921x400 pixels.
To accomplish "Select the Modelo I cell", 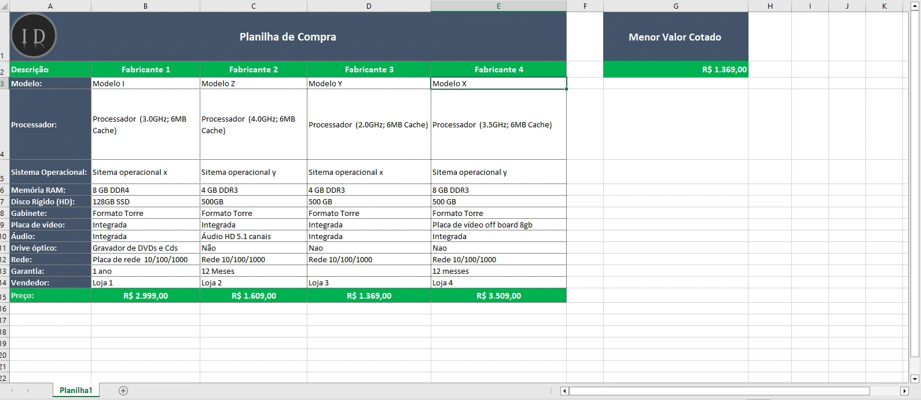I will [145, 83].
